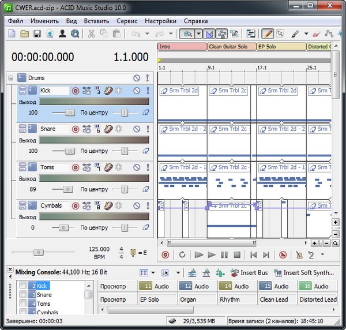
Task: Start recording with the Record button
Action: (x=166, y=255)
